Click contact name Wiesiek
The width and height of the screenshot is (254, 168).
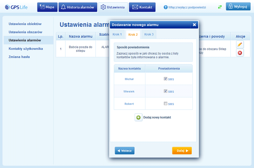coord(129,91)
